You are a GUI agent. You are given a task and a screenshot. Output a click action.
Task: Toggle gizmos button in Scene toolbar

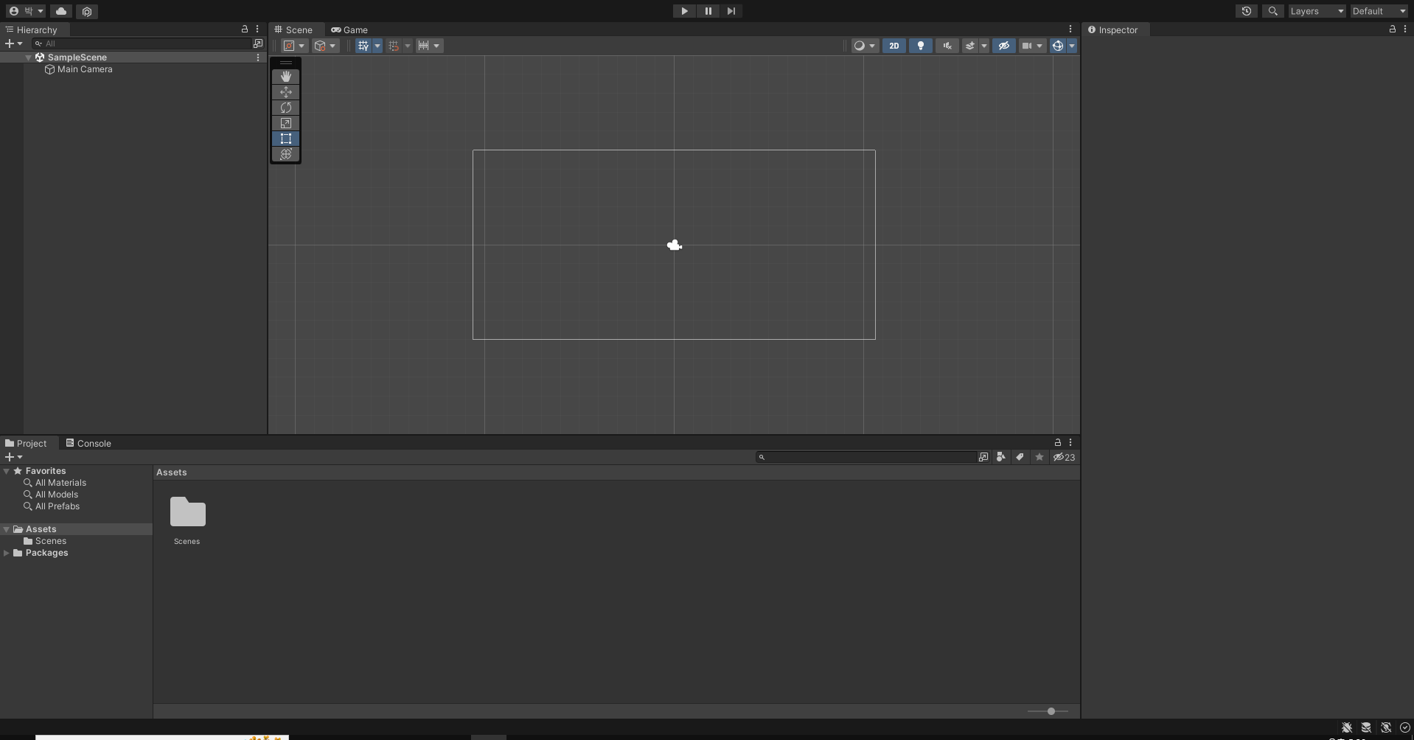click(x=1058, y=46)
